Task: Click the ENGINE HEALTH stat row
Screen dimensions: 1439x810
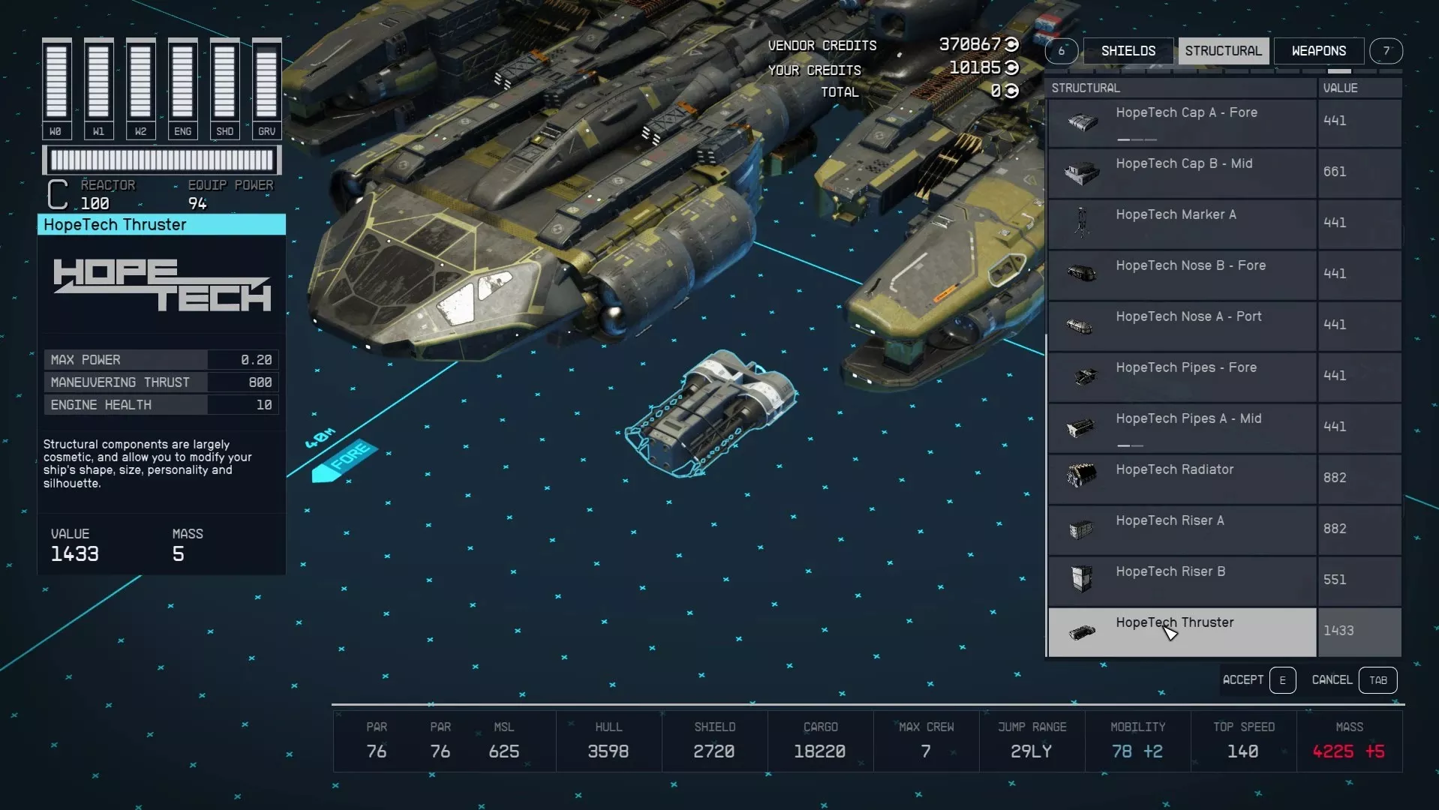Action: tap(161, 405)
